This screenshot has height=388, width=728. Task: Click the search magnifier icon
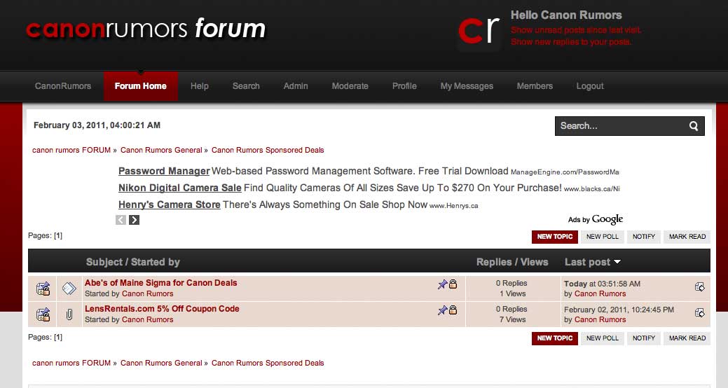694,126
